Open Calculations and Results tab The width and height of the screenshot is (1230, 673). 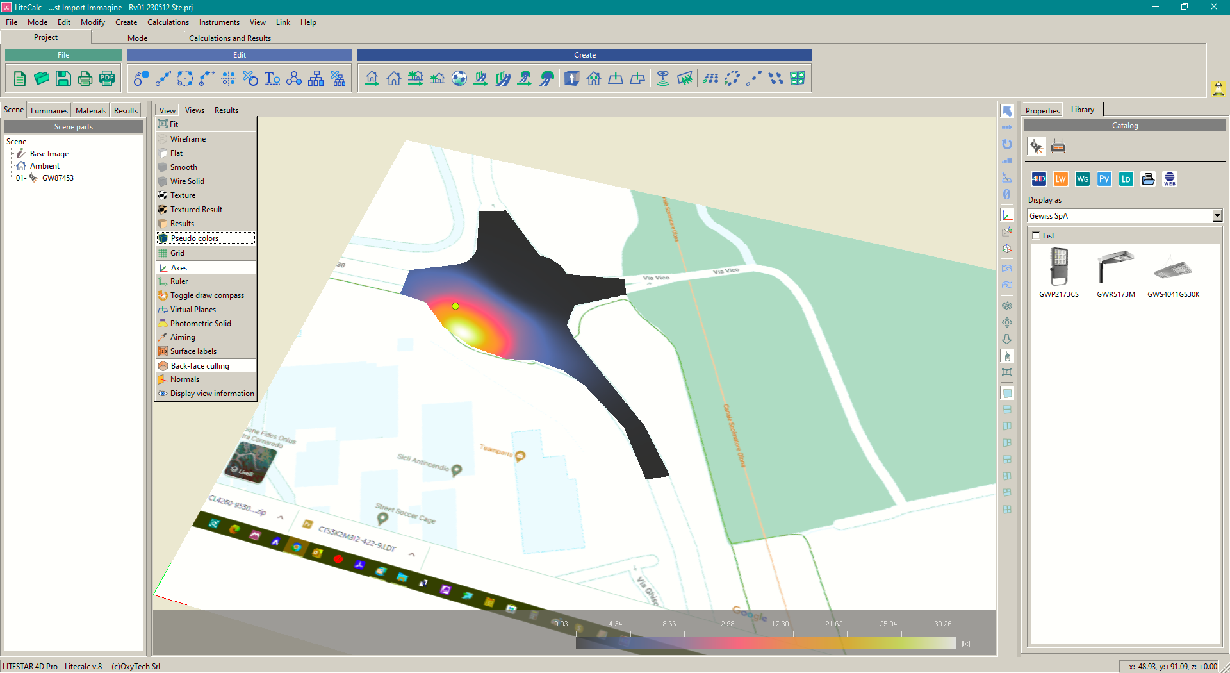click(x=230, y=38)
